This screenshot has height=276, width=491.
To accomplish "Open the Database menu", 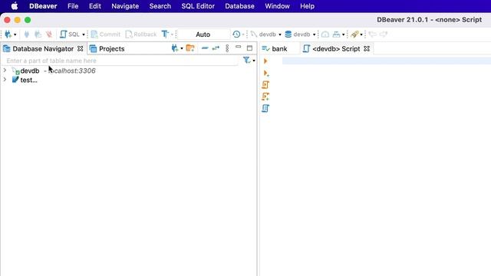I will tap(239, 6).
